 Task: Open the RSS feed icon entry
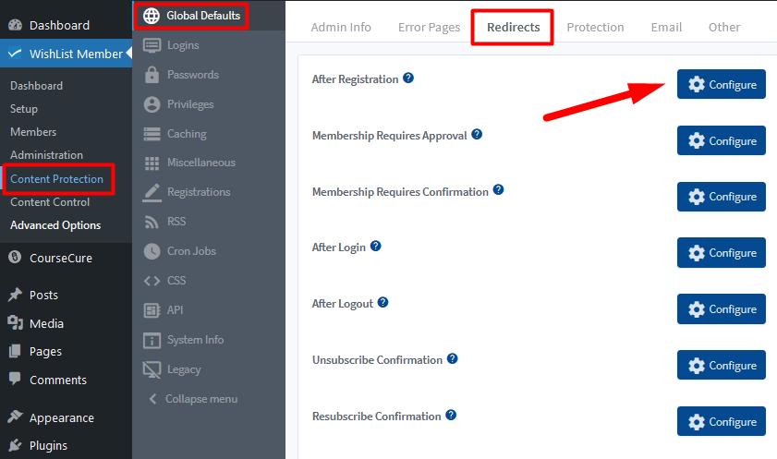pyautogui.click(x=152, y=222)
